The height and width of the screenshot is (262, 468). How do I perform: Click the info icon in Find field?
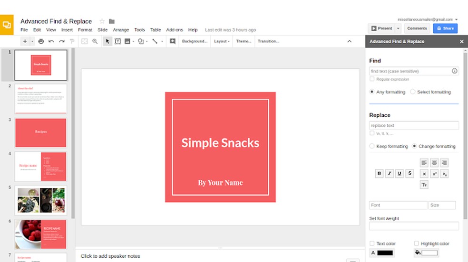coord(454,71)
